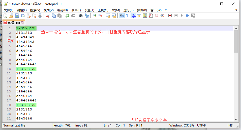This screenshot has width=241, height=130.
Task: Click the Windows (CR LF) status bar field
Action: click(182, 125)
